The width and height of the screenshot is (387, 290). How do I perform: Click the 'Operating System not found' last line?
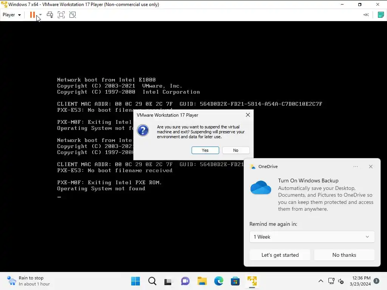click(x=101, y=189)
